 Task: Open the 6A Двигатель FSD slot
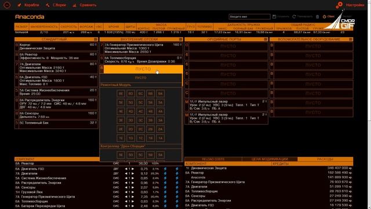(x=56, y=81)
